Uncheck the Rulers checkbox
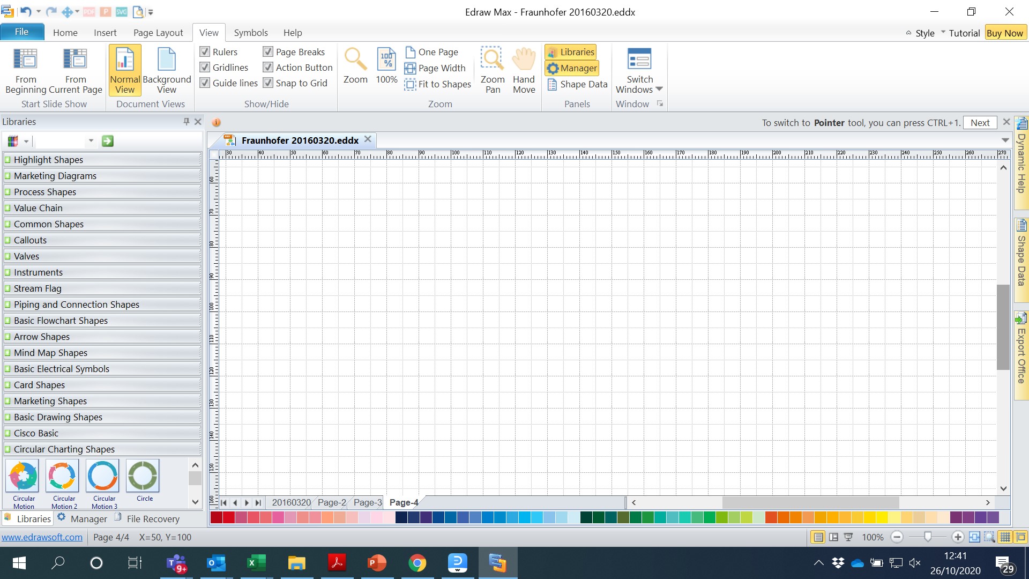This screenshot has height=579, width=1029. 205,51
